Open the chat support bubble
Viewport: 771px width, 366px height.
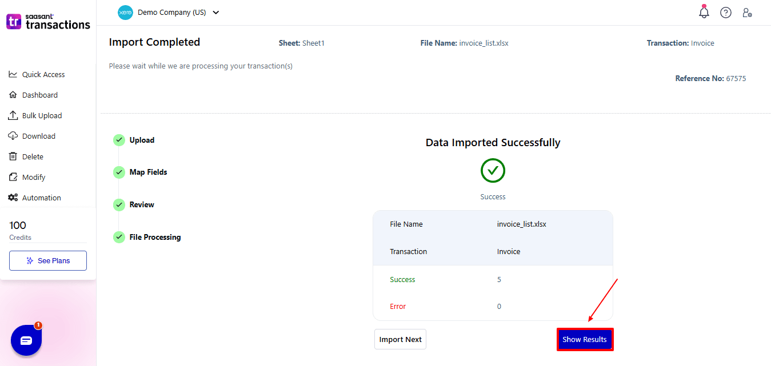pos(26,340)
